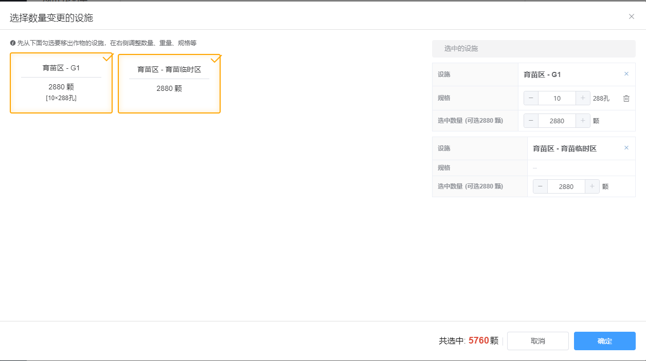Image resolution: width=646 pixels, height=361 pixels.
Task: Increase selected quantity for 育苗临时区
Action: [x=592, y=186]
